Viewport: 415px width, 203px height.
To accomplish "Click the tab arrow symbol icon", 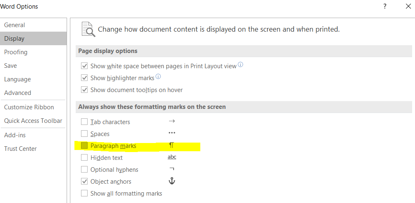I will [x=172, y=121].
